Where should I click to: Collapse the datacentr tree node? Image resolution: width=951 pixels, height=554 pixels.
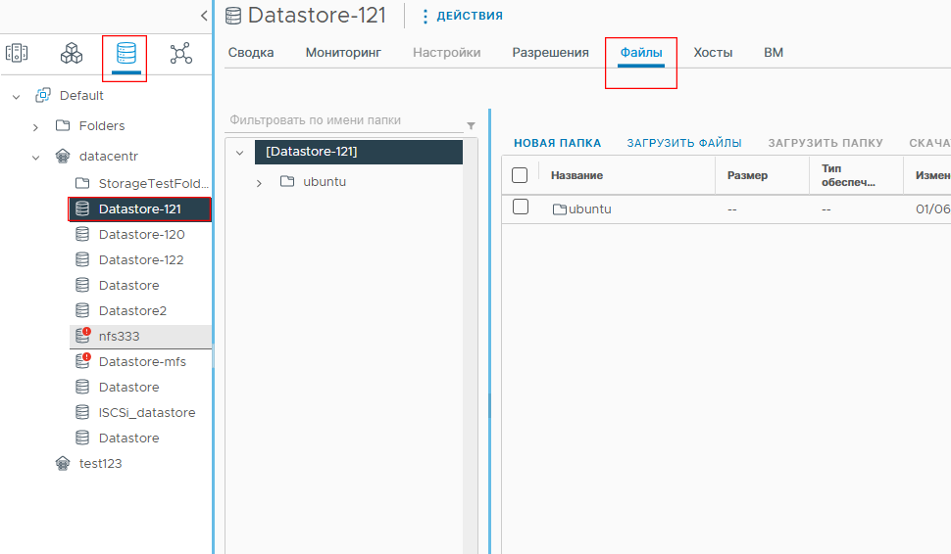coord(35,158)
